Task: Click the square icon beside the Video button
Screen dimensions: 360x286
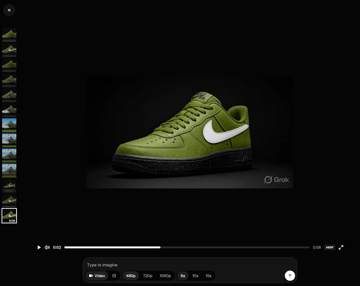Action: pyautogui.click(x=114, y=276)
